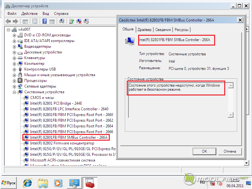Select PCI Express Root Port - 2662
This screenshot has width=252, height=189.
pos(72,120)
